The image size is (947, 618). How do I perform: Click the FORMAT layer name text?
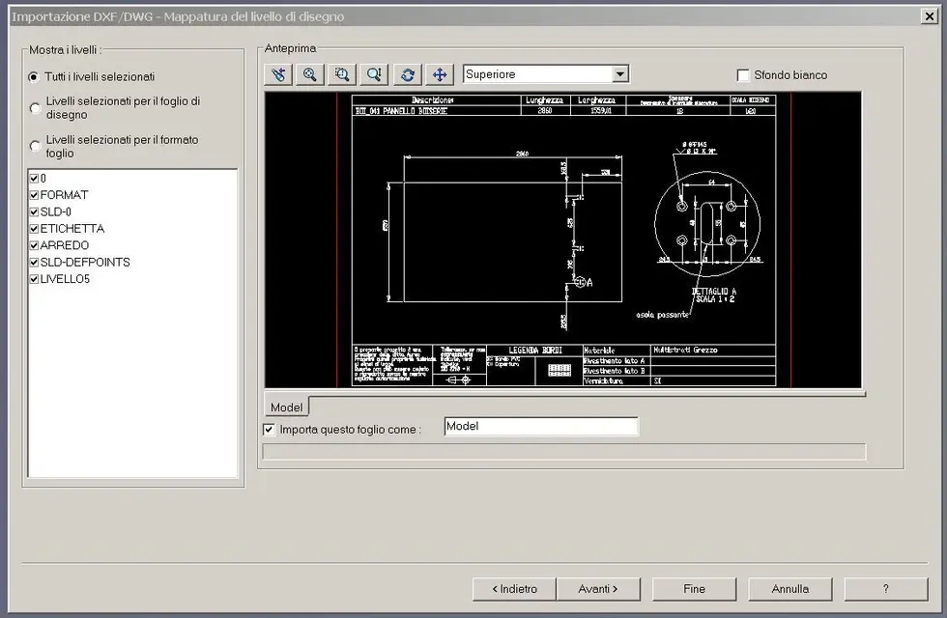tap(64, 195)
